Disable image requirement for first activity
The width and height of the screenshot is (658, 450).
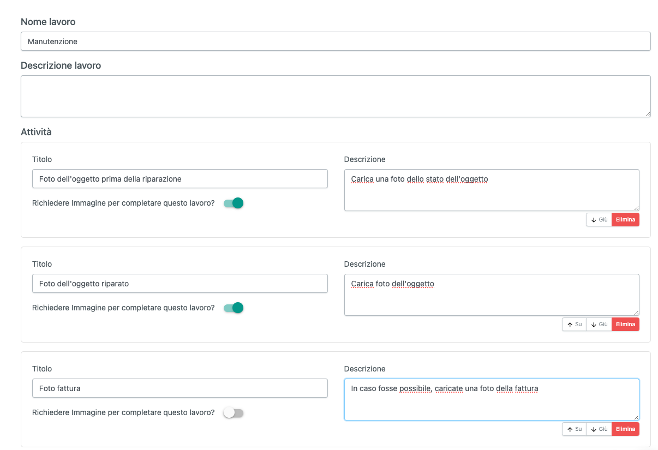[x=233, y=203]
